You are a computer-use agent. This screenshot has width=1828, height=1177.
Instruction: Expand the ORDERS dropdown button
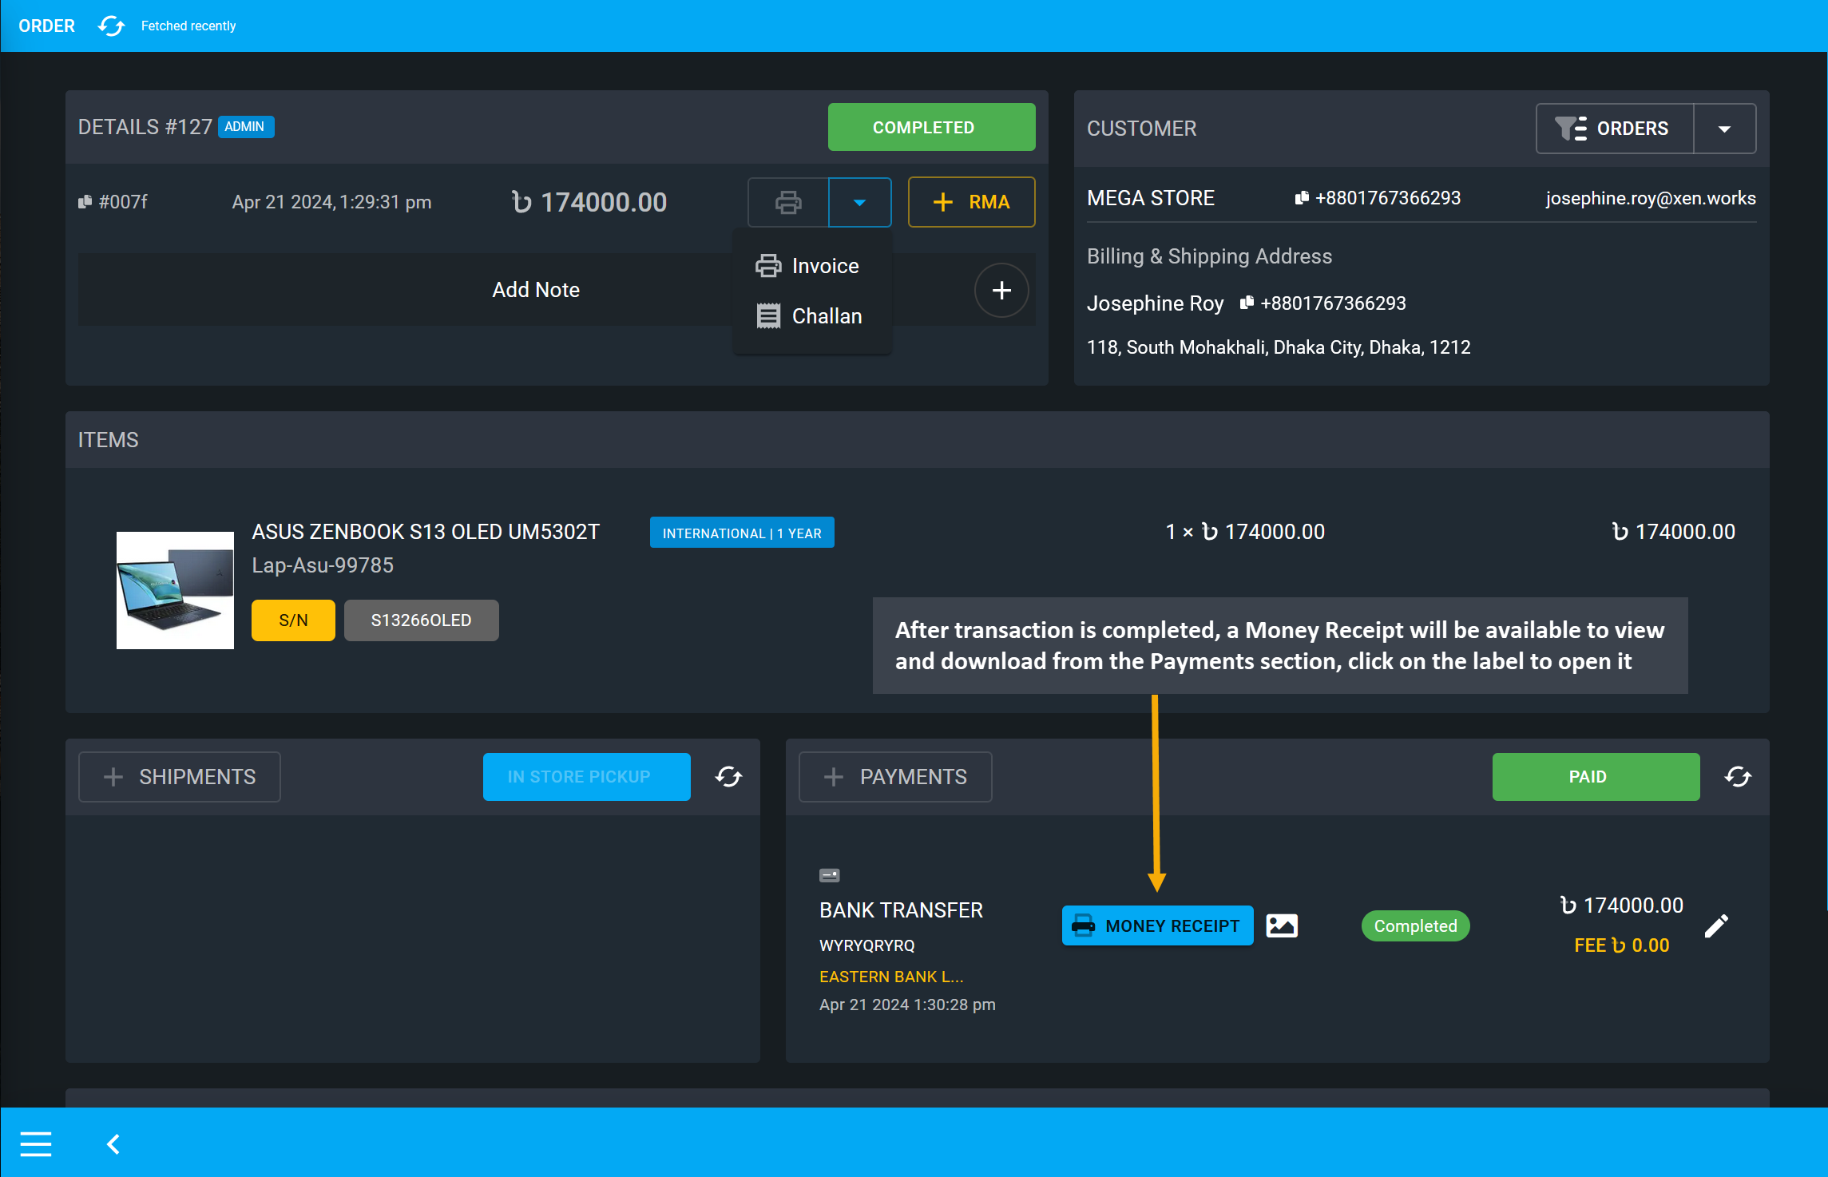pyautogui.click(x=1724, y=128)
